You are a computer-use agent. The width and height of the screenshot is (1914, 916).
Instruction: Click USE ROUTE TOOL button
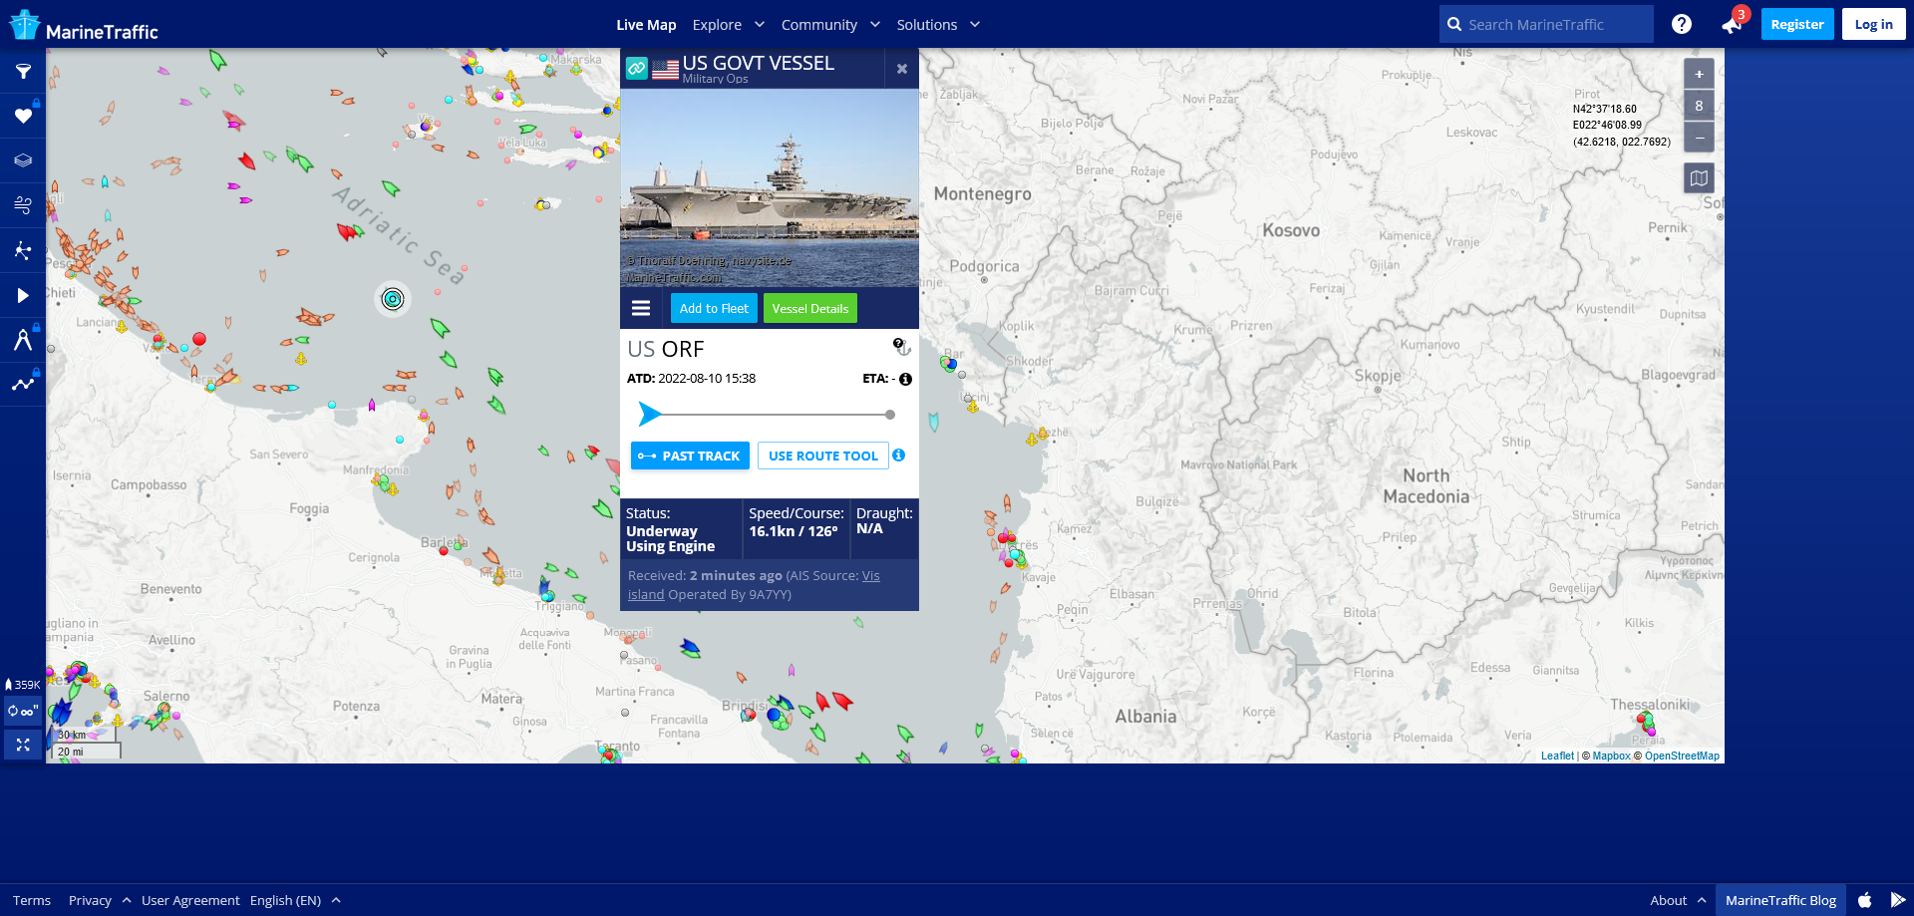pos(823,456)
